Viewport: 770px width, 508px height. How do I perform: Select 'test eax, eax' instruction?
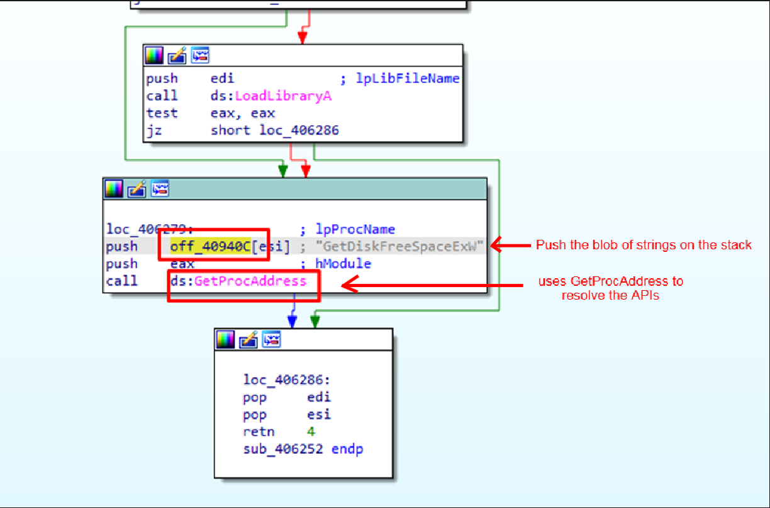click(211, 113)
